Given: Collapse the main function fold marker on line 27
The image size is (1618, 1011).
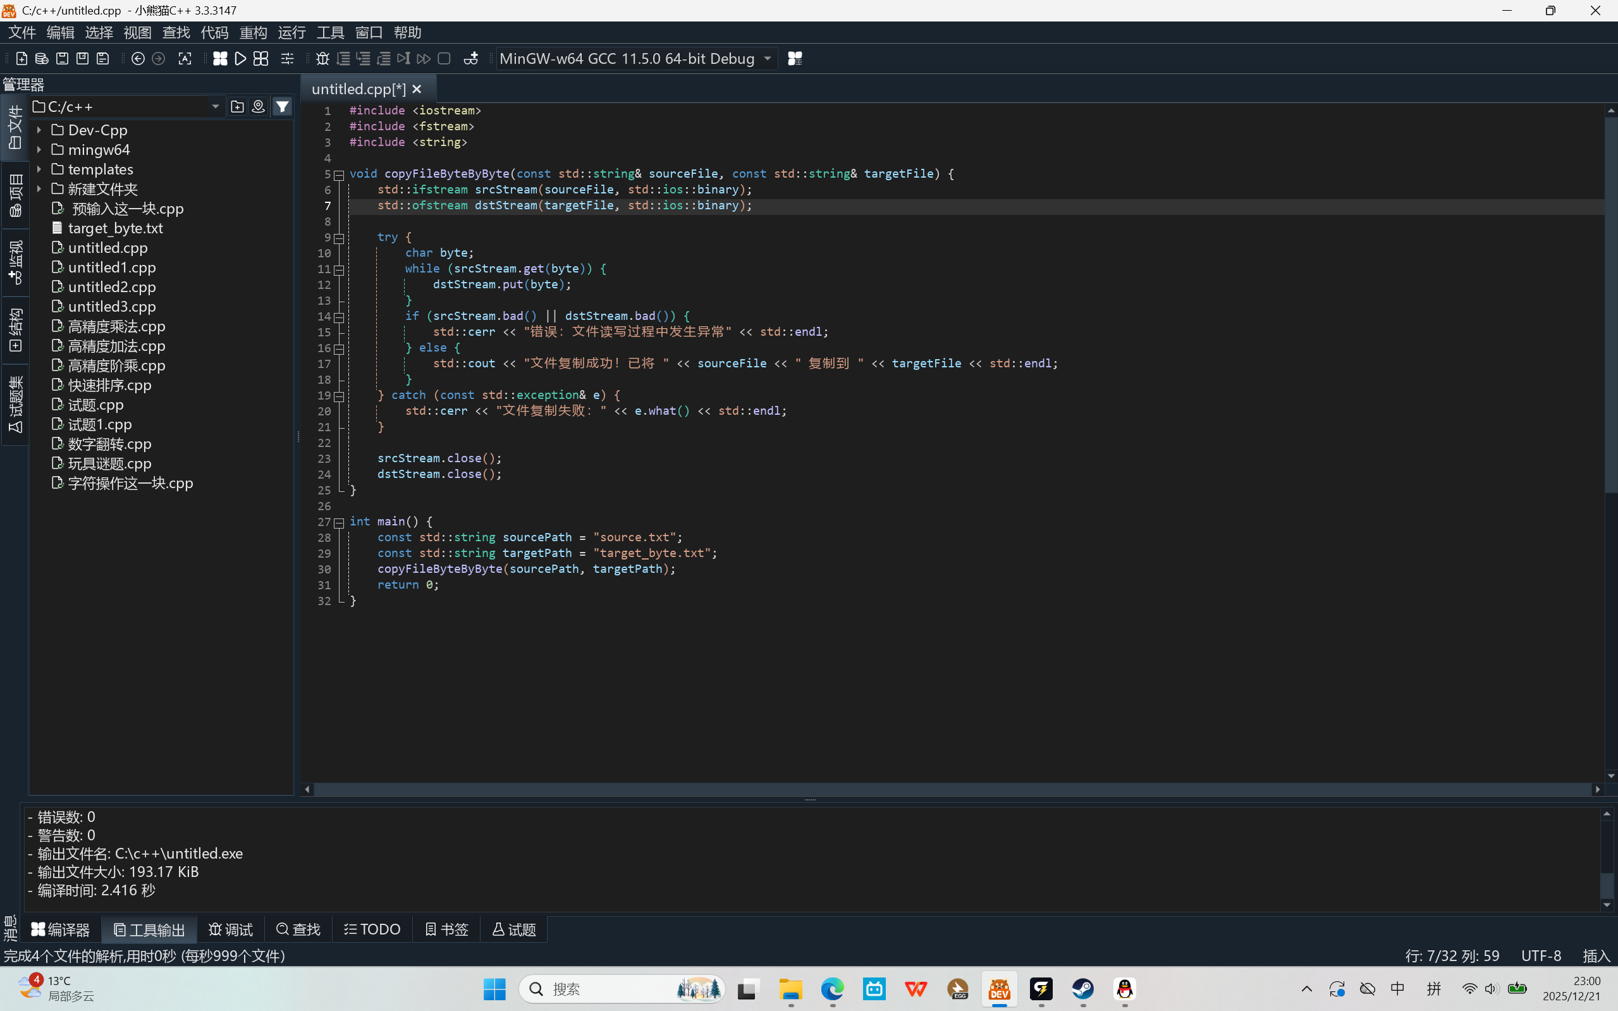Looking at the screenshot, I should coord(339,523).
